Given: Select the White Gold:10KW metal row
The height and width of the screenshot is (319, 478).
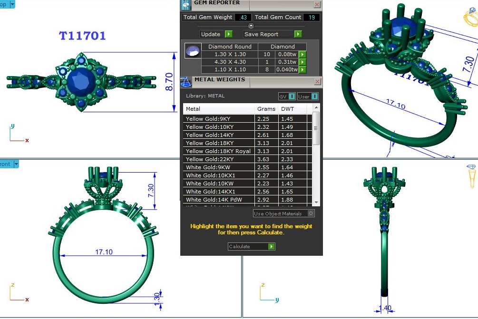Looking at the screenshot, I should 219,184.
